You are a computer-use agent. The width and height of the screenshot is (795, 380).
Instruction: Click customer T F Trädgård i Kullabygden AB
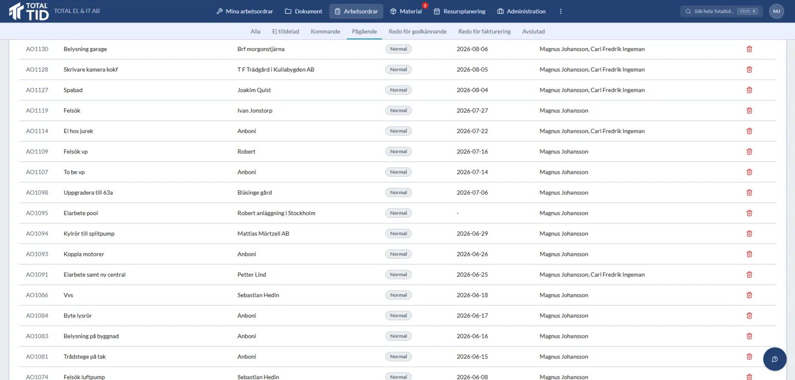click(x=276, y=70)
